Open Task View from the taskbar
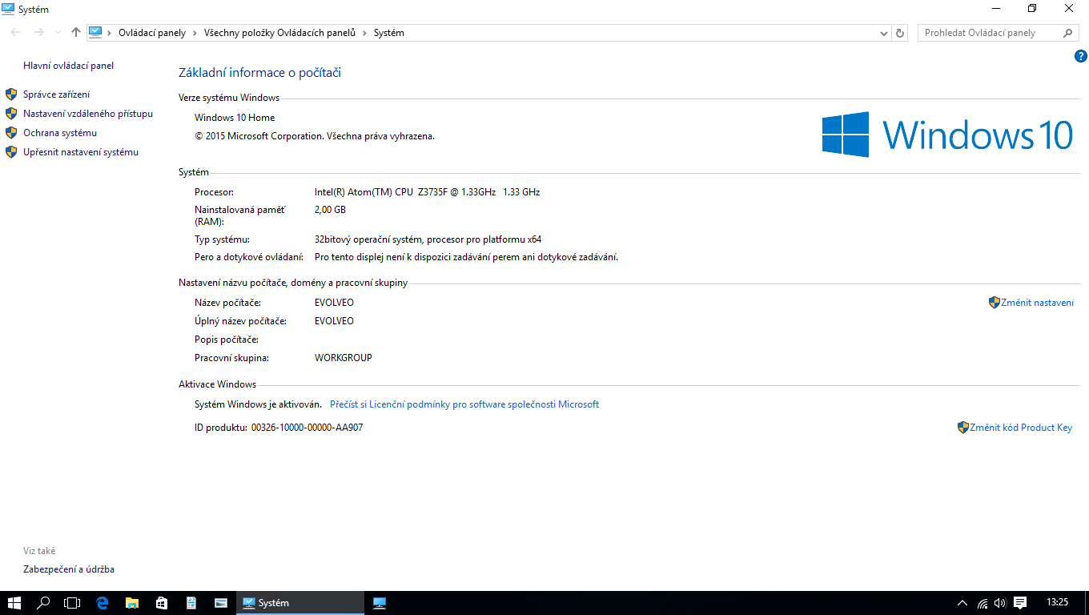Image resolution: width=1089 pixels, height=615 pixels. (72, 603)
